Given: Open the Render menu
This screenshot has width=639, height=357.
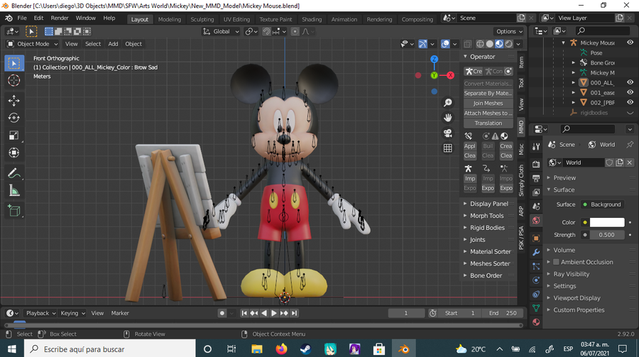Looking at the screenshot, I should pyautogui.click(x=60, y=18).
